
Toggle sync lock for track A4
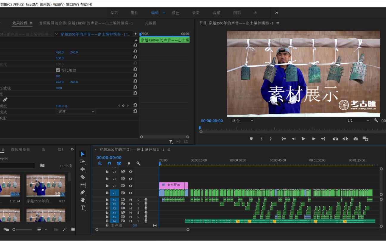tap(123, 213)
